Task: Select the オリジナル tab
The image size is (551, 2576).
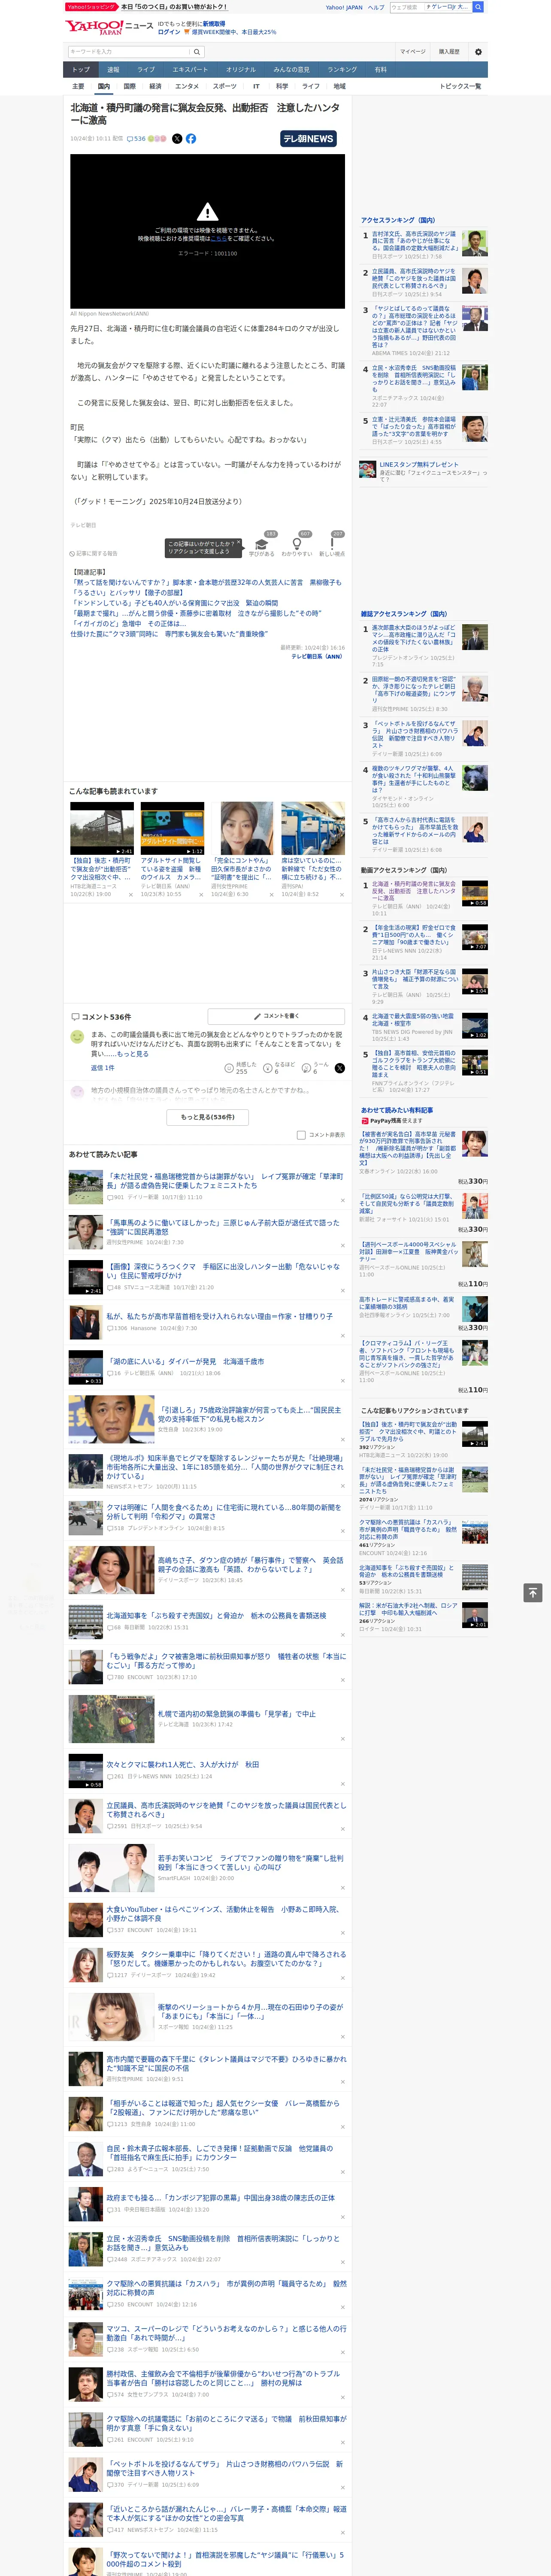Action: pos(241,70)
